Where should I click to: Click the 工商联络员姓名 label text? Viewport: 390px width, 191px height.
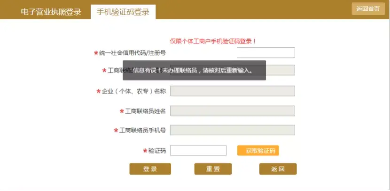pos(146,111)
